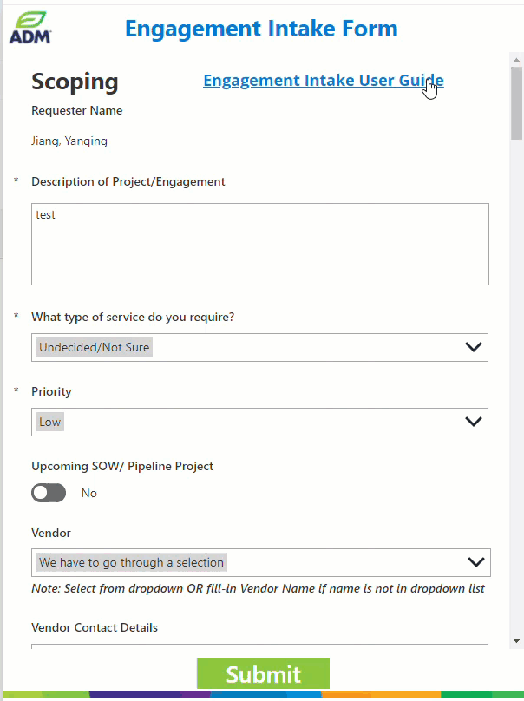Click the chevron on the service type dropdown
The image size is (524, 701).
coord(474,346)
